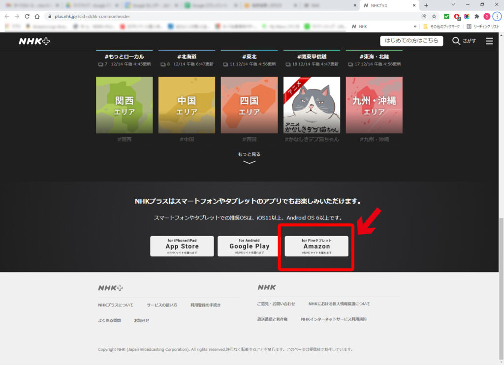Bookmark this page with the star icon

coord(434,16)
